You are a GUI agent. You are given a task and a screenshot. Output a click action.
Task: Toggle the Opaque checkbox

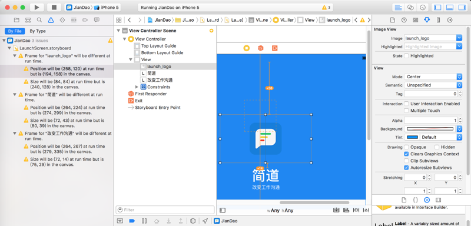[406, 147]
